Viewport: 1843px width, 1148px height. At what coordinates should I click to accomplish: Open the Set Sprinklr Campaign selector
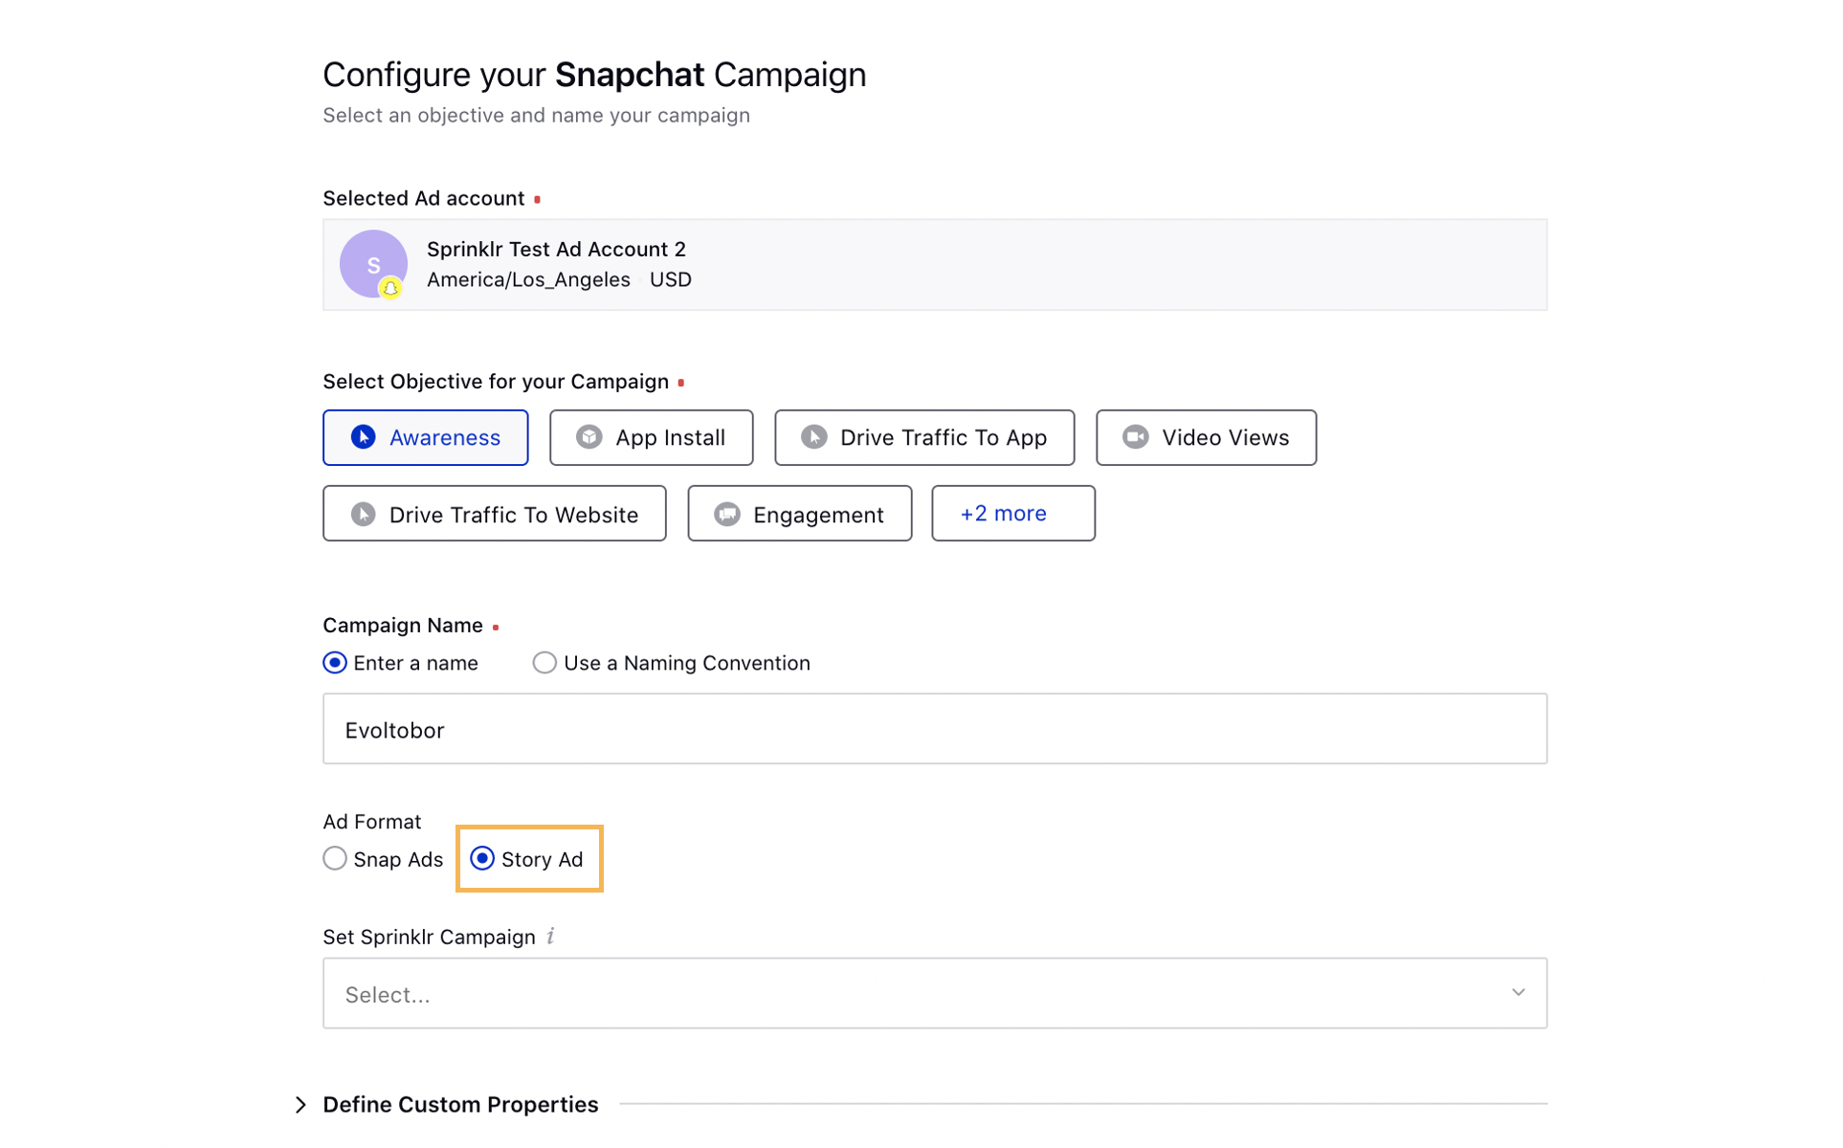[x=934, y=993]
